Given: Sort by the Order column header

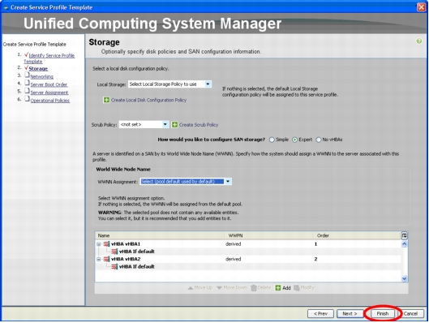Looking at the screenshot, I should point(357,235).
